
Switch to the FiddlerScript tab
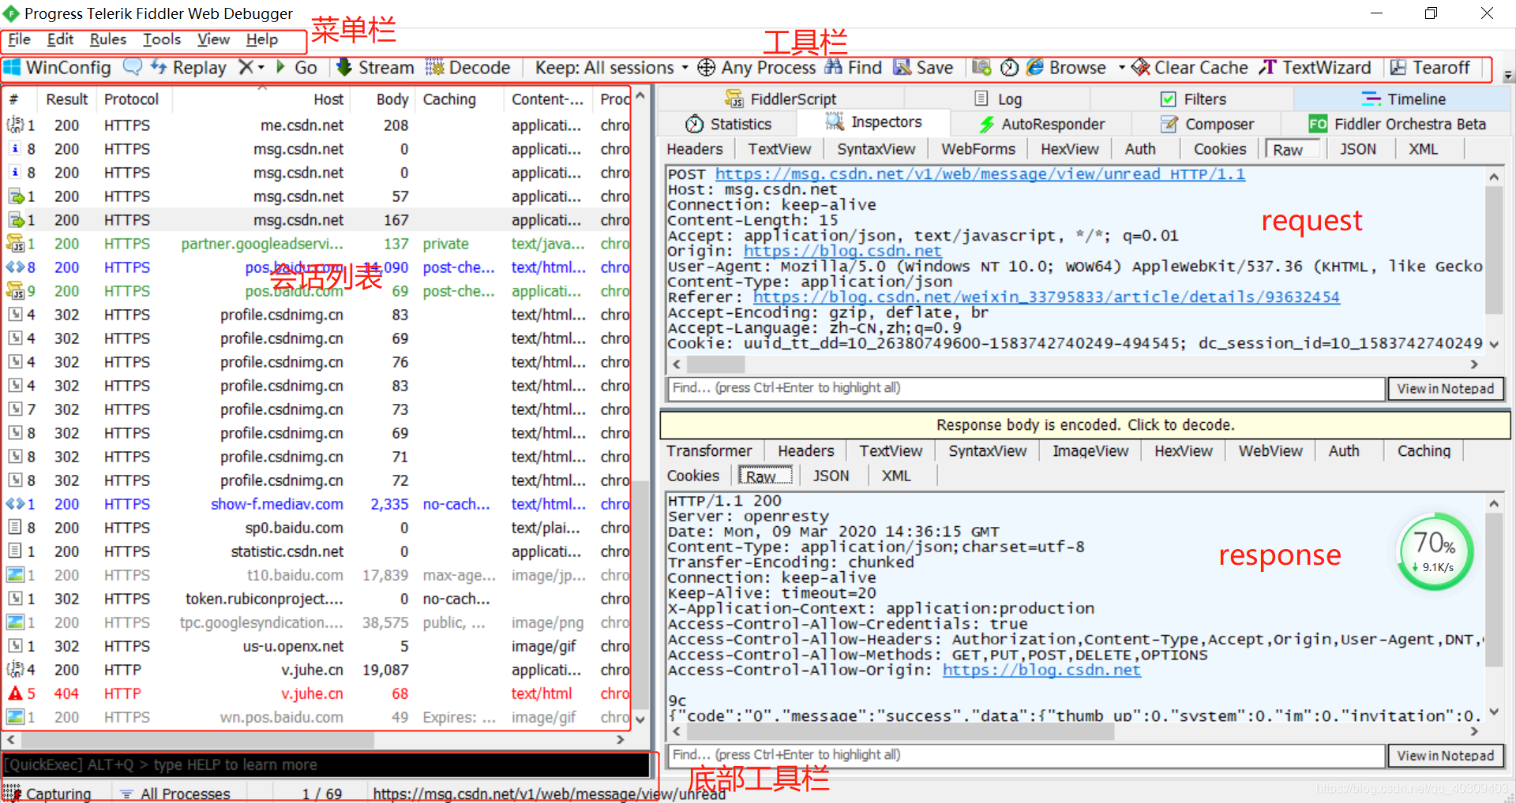[x=781, y=99]
